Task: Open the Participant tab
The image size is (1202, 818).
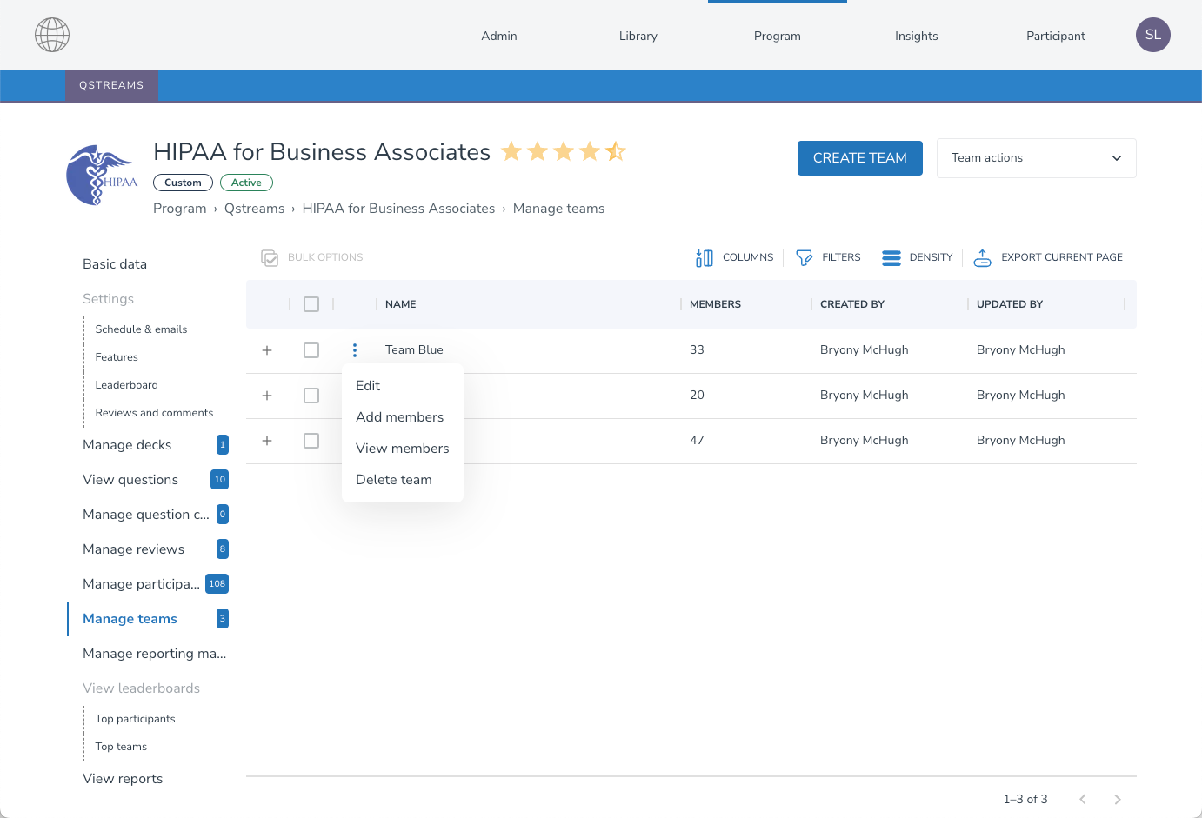Action: click(1056, 36)
